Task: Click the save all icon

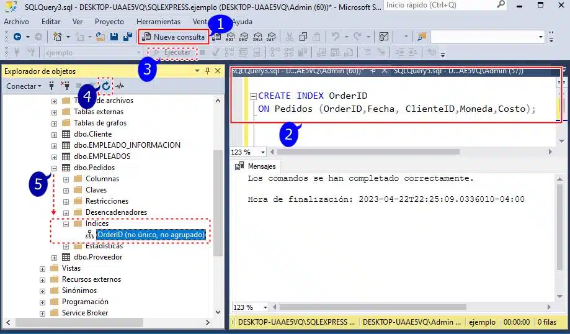Action: pyautogui.click(x=127, y=37)
